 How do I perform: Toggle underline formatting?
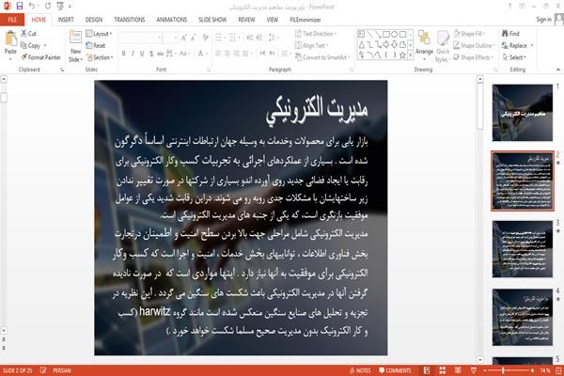142,54
